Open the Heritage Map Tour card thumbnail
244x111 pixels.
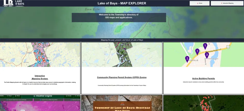click(x=122, y=103)
